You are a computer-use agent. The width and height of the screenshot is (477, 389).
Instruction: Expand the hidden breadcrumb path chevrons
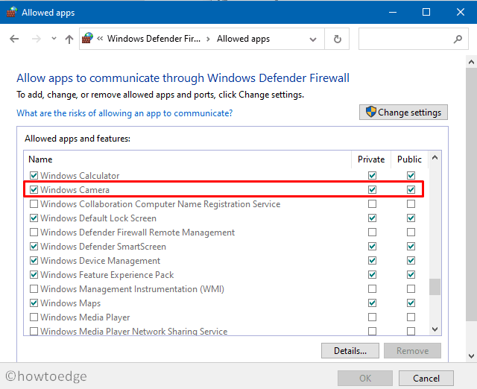pyautogui.click(x=100, y=39)
